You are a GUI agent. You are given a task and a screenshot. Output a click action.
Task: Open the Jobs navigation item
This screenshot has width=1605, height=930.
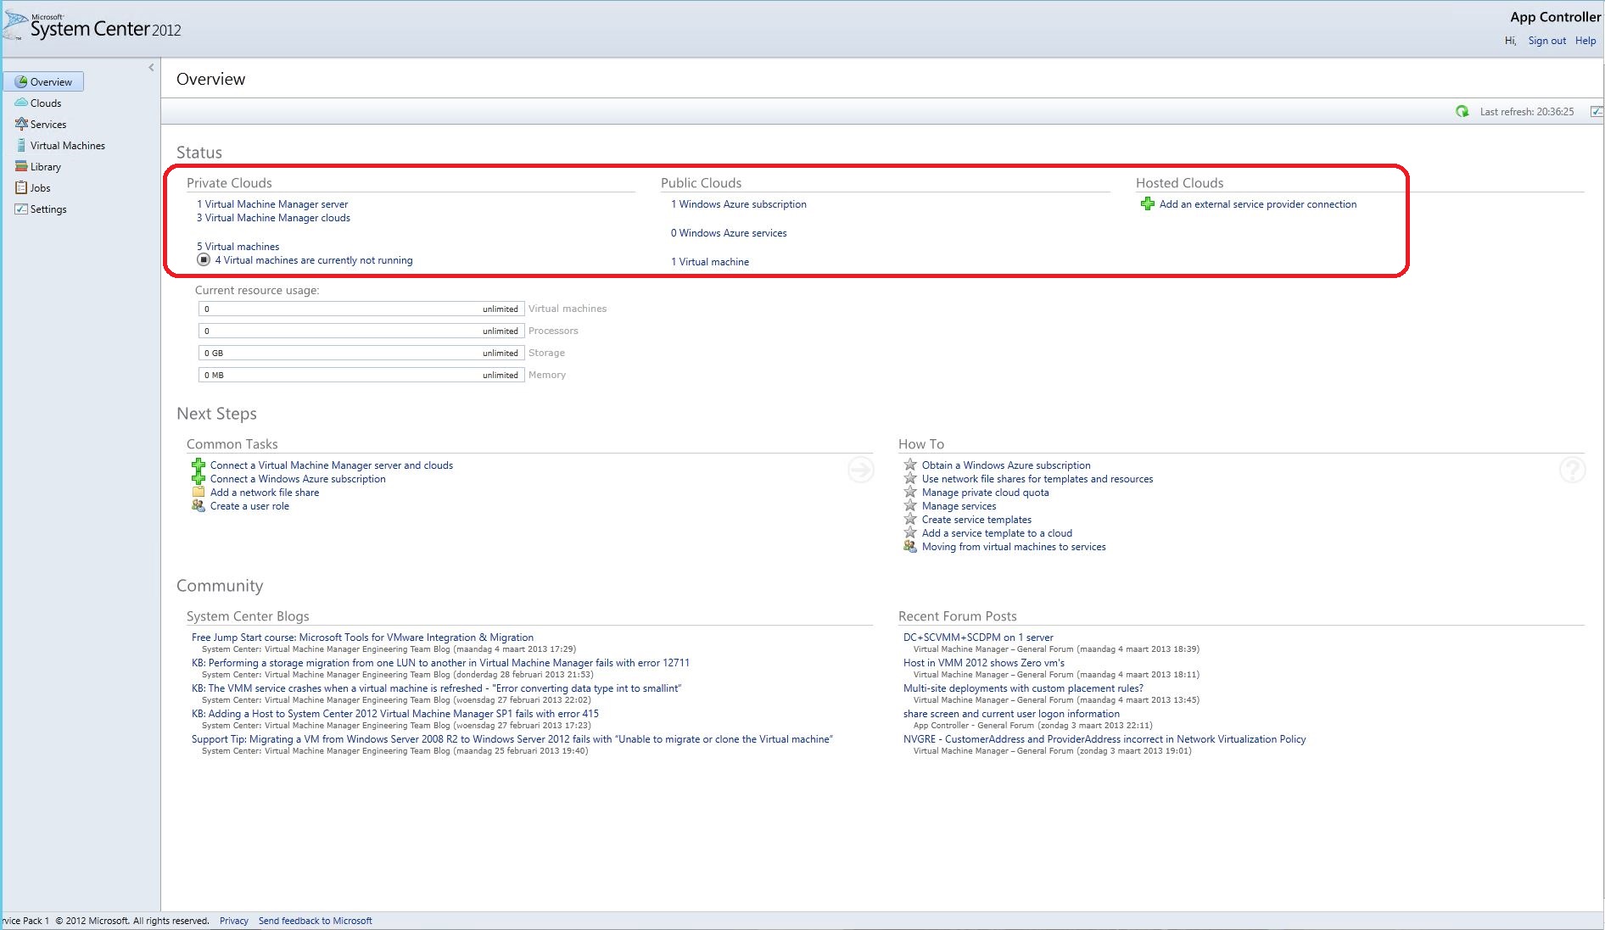coord(40,187)
